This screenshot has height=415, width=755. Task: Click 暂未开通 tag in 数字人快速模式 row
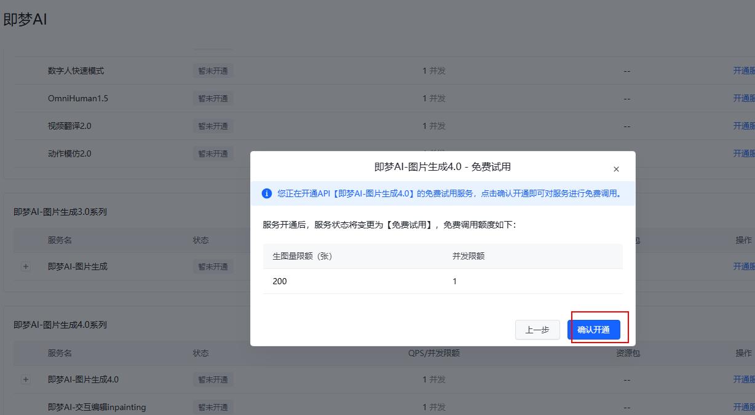pyautogui.click(x=213, y=71)
